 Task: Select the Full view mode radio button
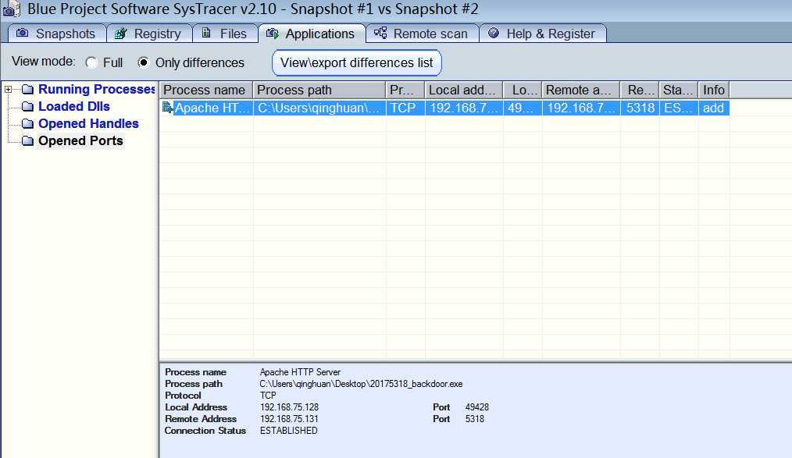pos(91,62)
